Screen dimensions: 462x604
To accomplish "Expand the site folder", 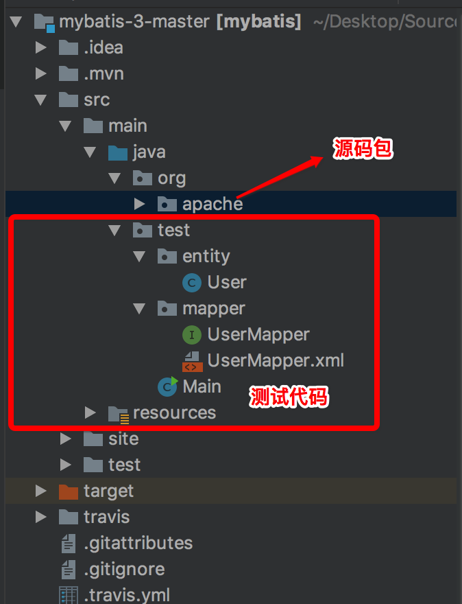I will (65, 439).
